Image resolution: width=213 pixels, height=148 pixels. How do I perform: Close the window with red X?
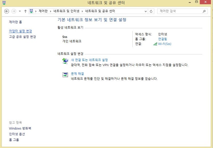point(205,2)
